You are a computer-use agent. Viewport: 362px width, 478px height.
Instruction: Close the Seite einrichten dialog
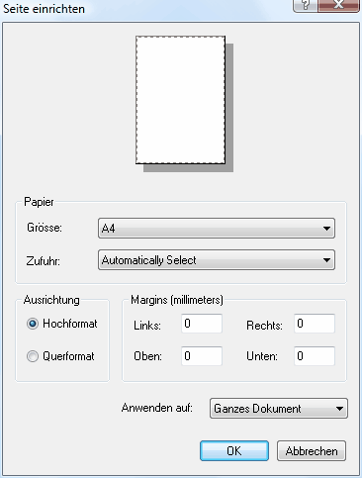tap(338, 6)
